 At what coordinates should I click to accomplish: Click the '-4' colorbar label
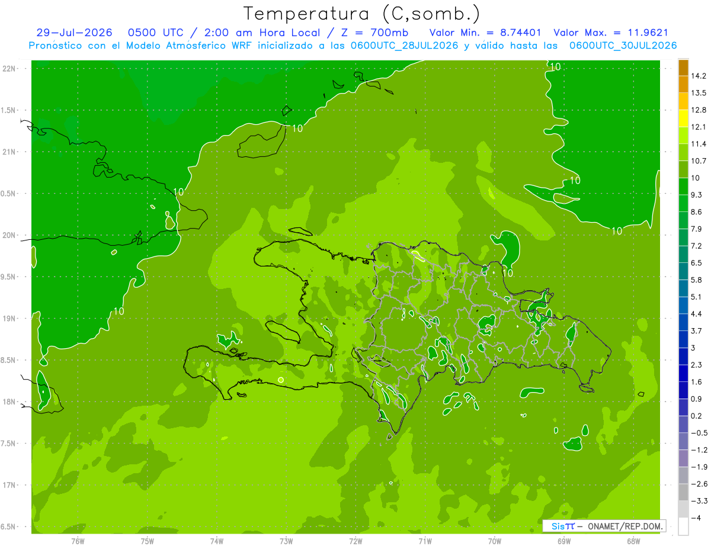[x=697, y=518]
